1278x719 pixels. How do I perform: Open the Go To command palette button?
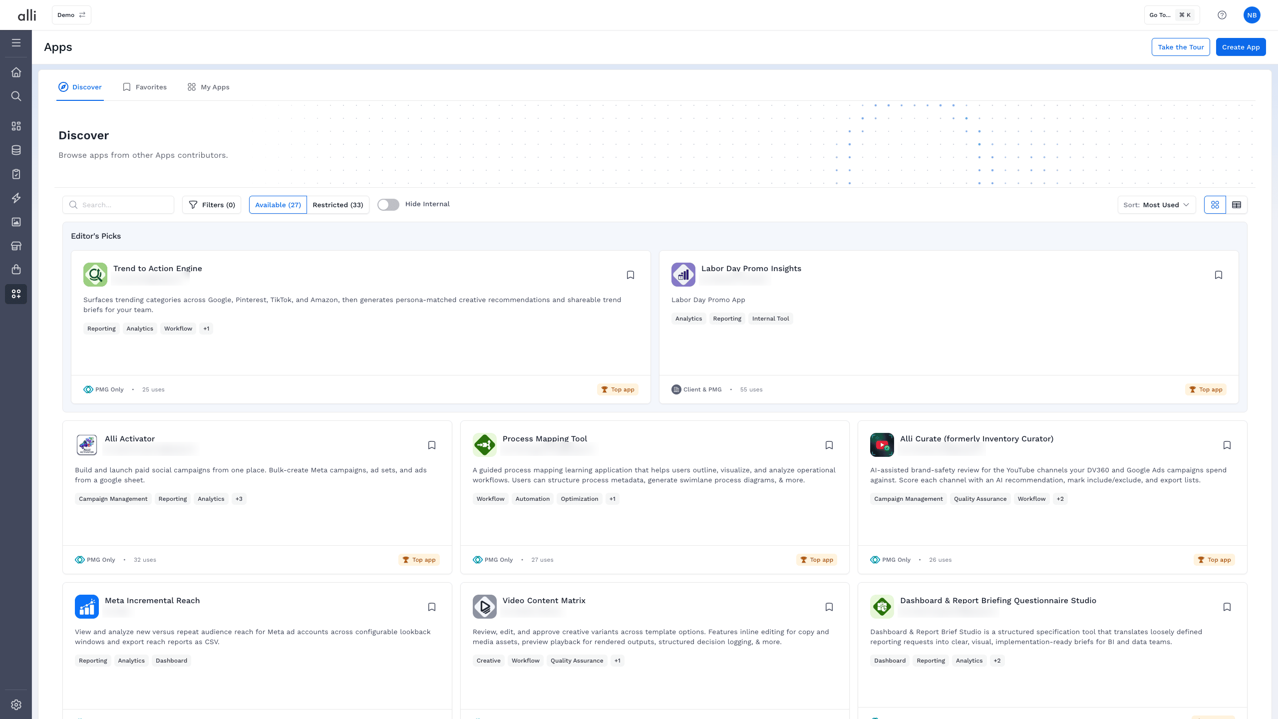coord(1171,15)
